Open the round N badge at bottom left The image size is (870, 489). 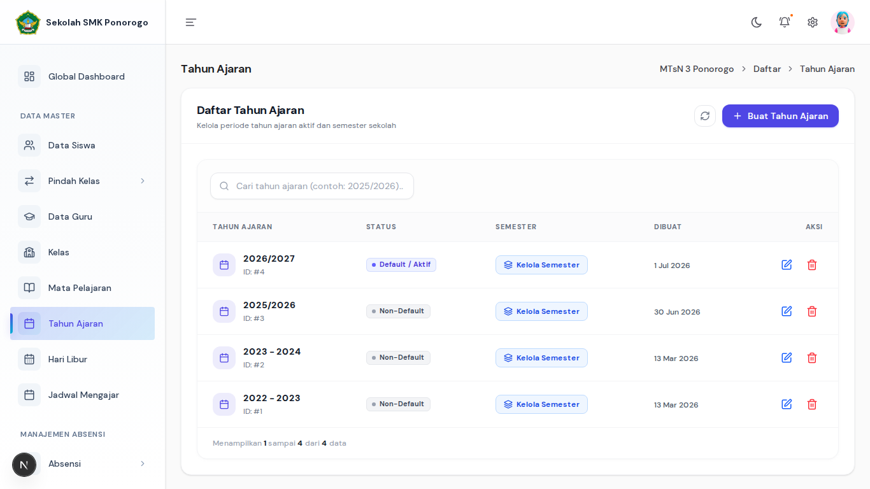click(24, 465)
